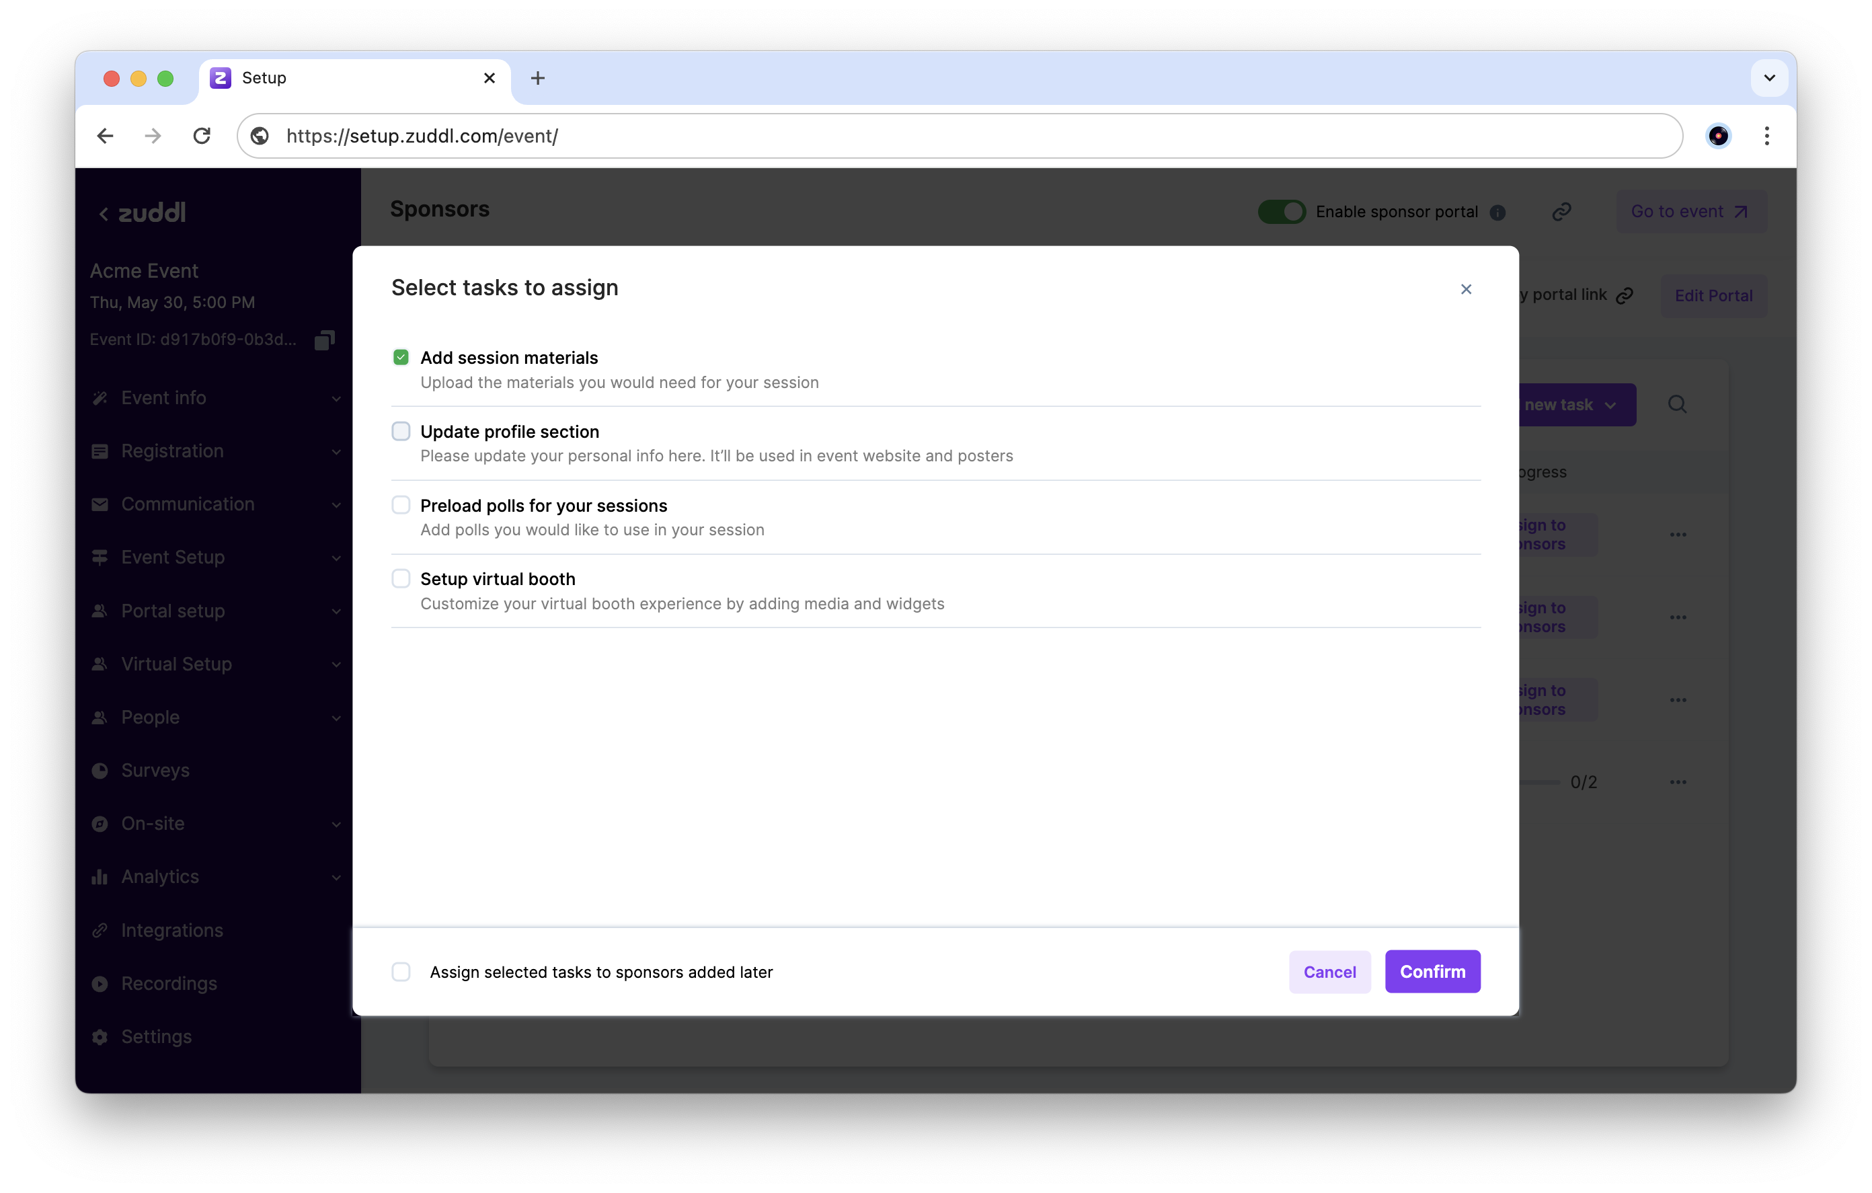Screen dimensions: 1872x1193
Task: Click the info icon beside Enable sponsor portal
Action: [x=1497, y=213]
